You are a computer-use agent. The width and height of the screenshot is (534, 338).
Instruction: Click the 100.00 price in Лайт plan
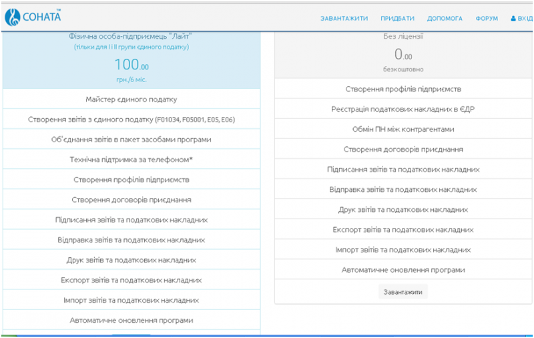point(131,65)
